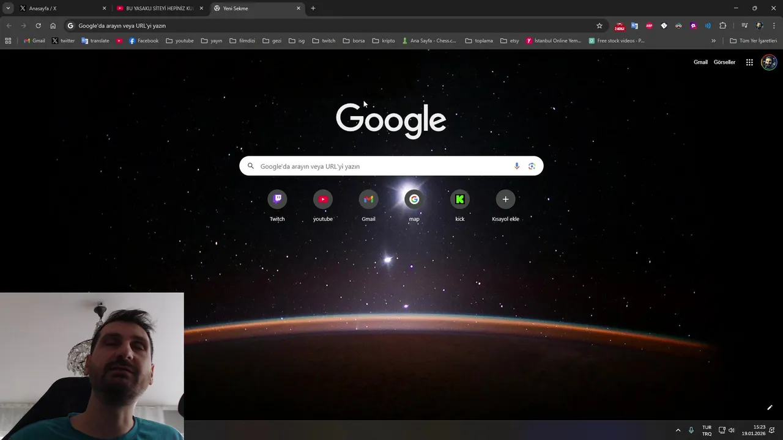Viewport: 783px width, 440px height.
Task: Open the white dice-like extension icon
Action: (x=664, y=26)
